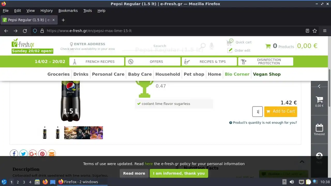
Task: Reload the page with the refresh icon
Action: click(25, 31)
